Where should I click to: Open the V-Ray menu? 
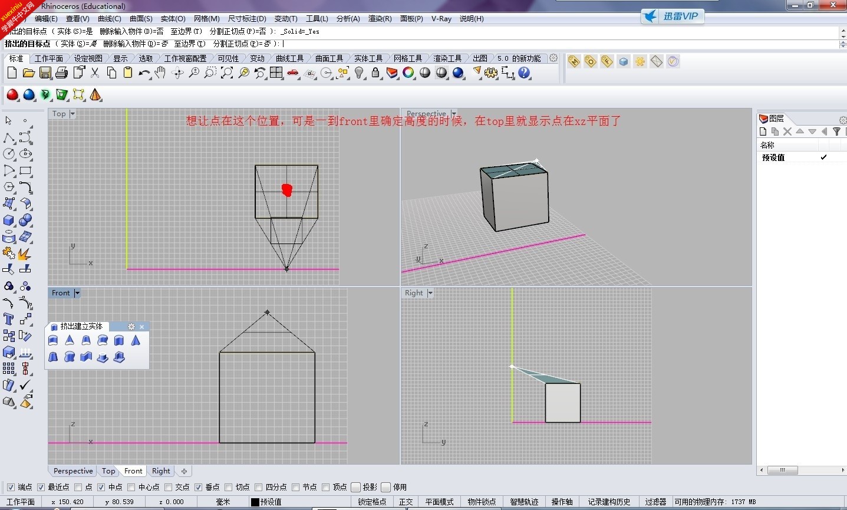point(441,19)
